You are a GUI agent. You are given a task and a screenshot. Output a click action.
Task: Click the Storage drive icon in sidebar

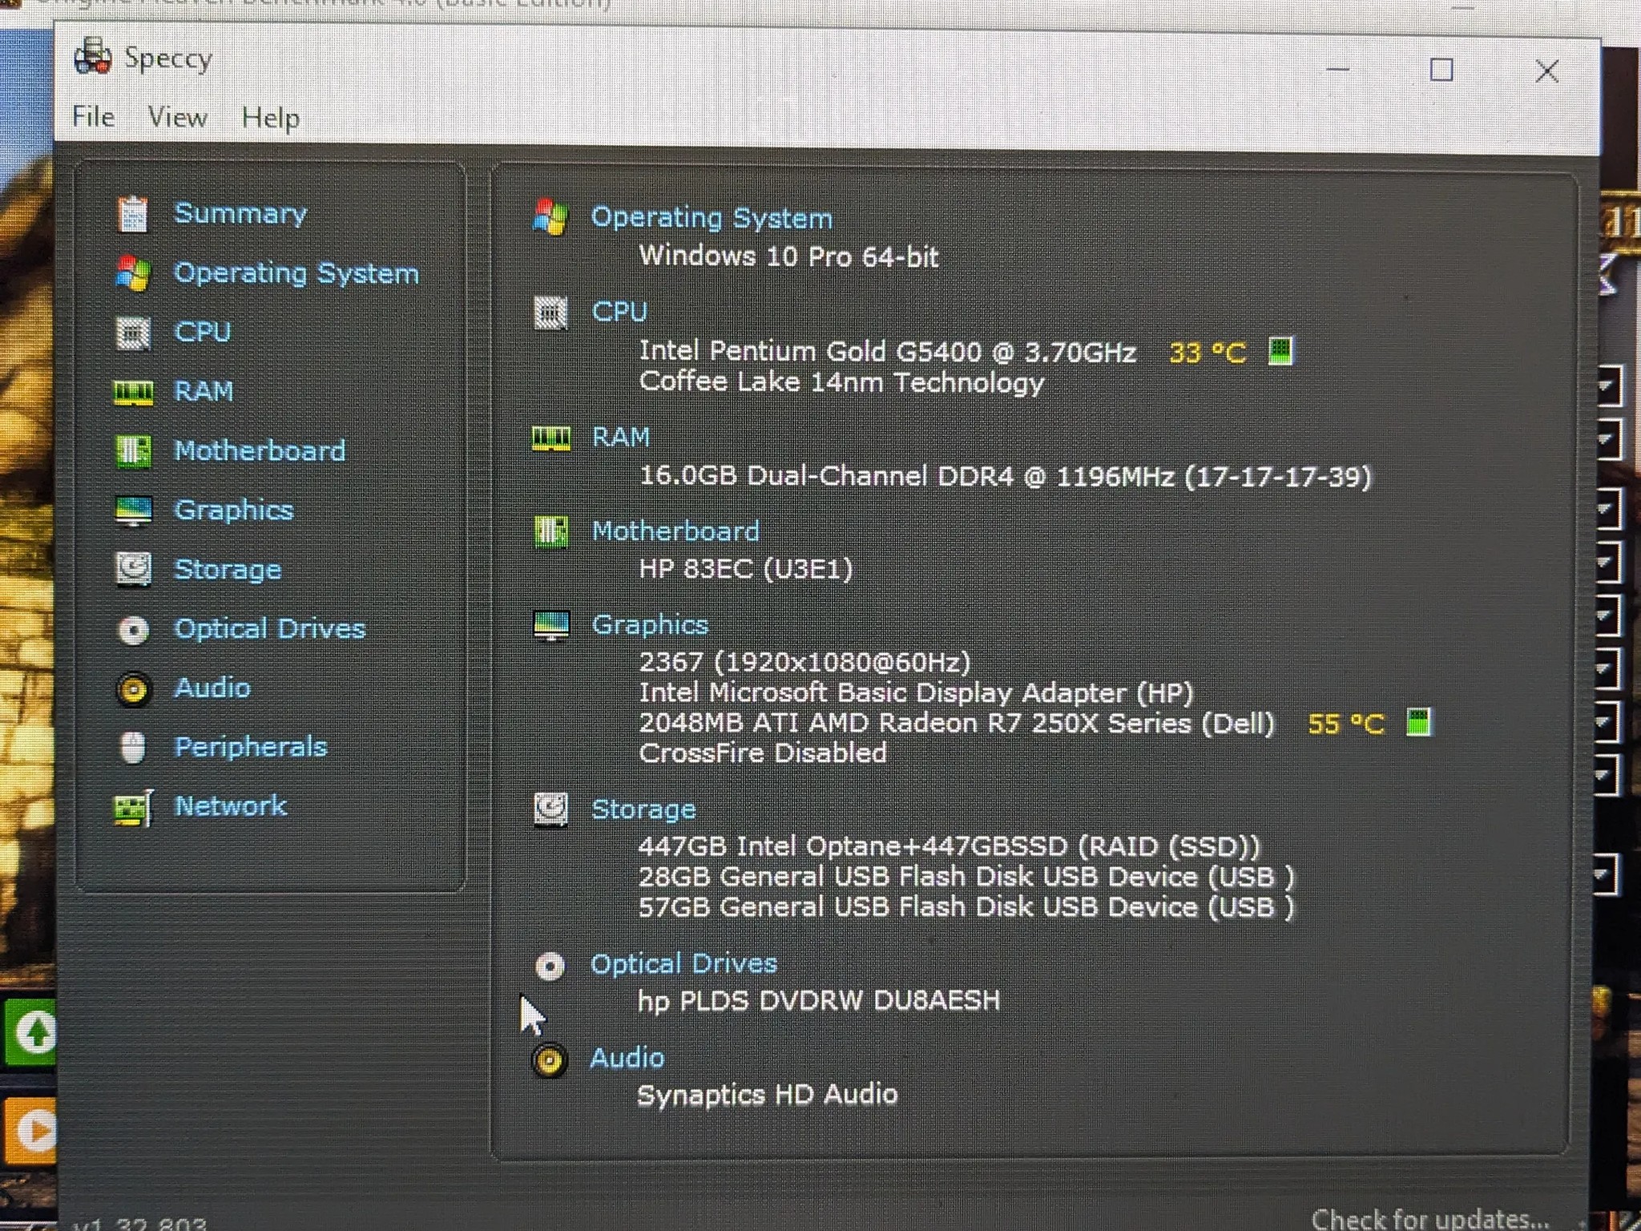coord(134,568)
